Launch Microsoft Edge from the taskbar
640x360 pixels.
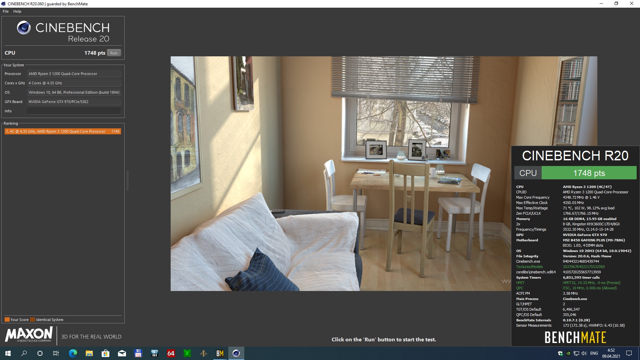[73, 353]
